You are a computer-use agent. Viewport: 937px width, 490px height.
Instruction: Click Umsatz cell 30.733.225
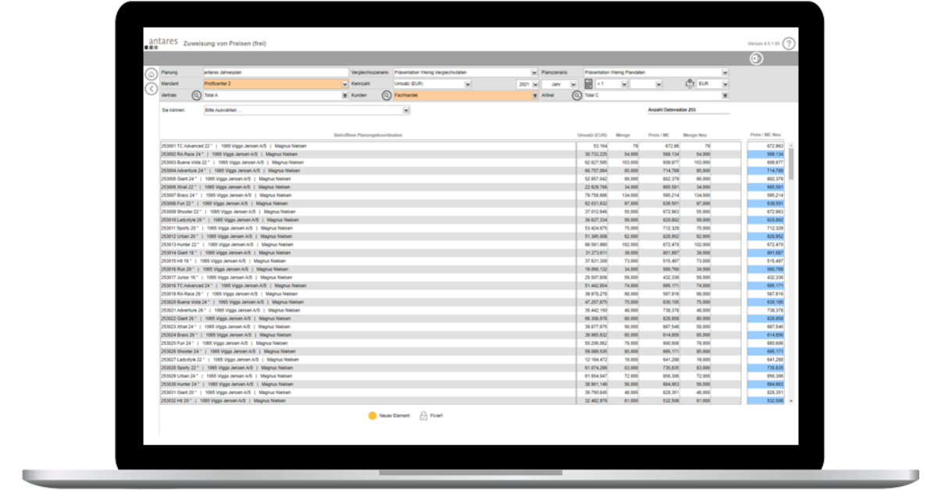tap(593, 154)
